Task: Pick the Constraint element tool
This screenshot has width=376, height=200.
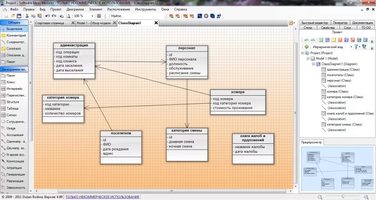Action: (14, 48)
